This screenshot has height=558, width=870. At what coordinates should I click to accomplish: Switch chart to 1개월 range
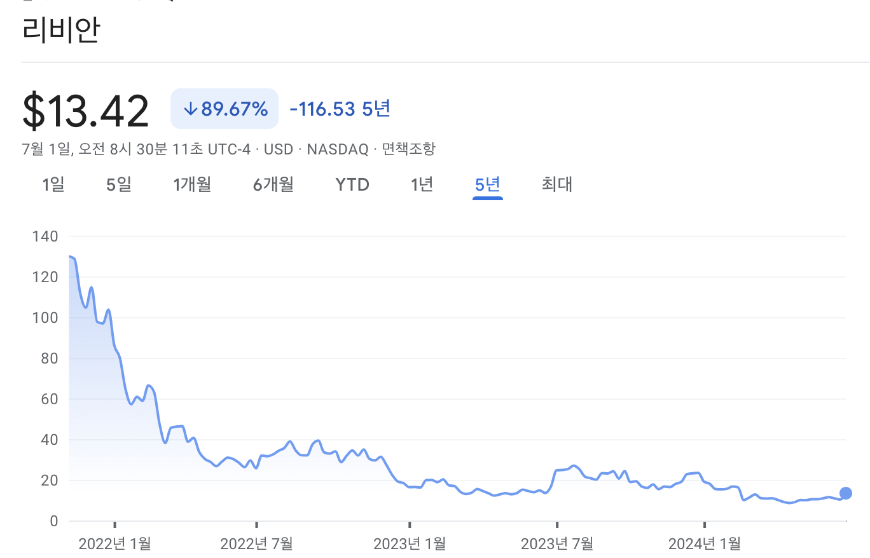tap(192, 185)
